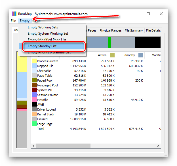Select the Driver Locked row label
The height and width of the screenshot is (166, 177).
coord(47,109)
